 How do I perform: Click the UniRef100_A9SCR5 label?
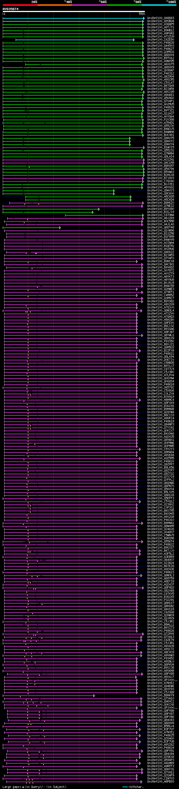tap(161, 80)
